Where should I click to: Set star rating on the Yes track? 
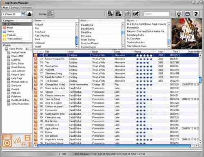(144, 63)
